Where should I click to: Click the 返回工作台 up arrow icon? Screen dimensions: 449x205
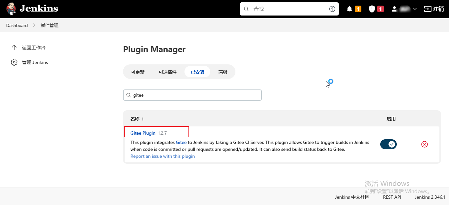coord(14,47)
